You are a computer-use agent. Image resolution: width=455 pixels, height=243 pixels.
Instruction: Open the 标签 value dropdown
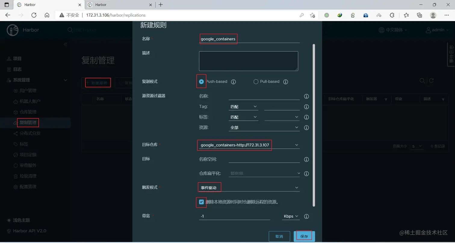click(282, 117)
